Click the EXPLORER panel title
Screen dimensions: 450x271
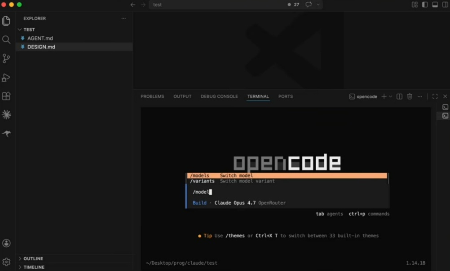click(x=35, y=18)
